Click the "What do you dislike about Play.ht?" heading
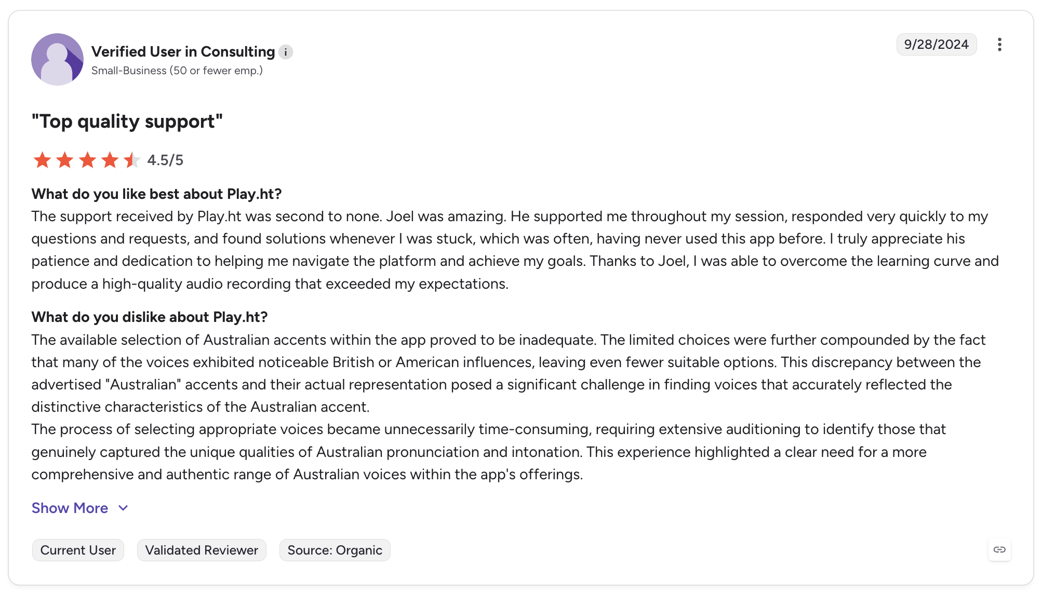 point(150,317)
